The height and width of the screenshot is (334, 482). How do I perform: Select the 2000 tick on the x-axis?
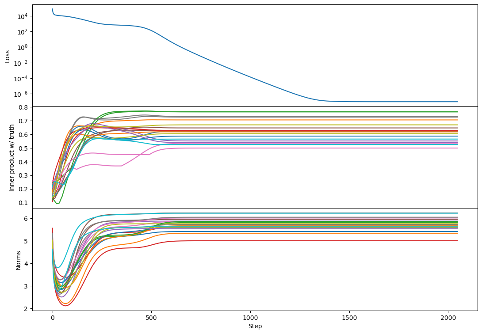448,317
